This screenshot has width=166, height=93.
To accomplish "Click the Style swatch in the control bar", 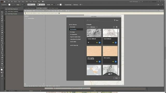I will click(60, 5).
